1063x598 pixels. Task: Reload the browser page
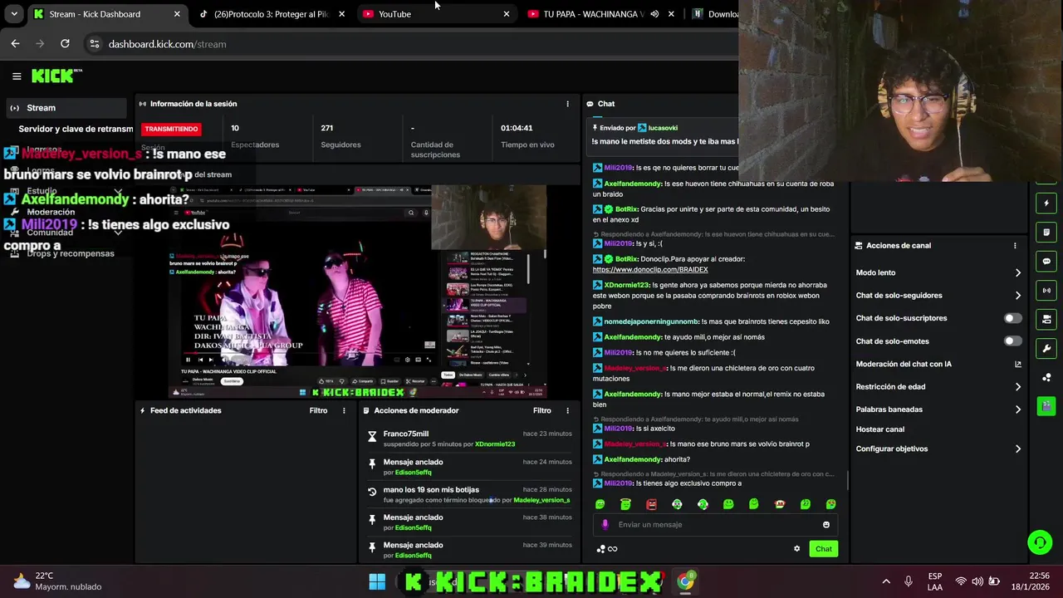pyautogui.click(x=65, y=44)
